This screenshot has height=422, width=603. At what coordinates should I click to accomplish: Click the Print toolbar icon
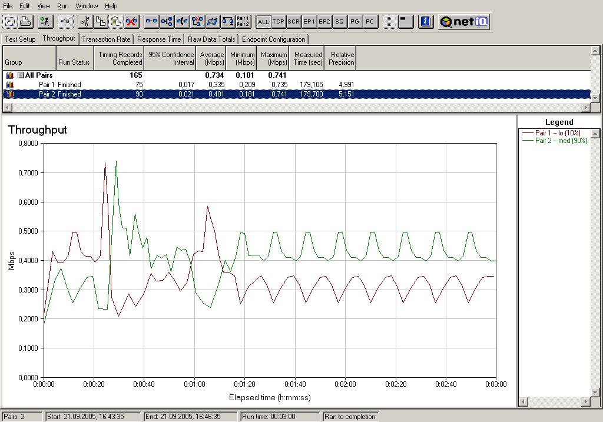25,22
